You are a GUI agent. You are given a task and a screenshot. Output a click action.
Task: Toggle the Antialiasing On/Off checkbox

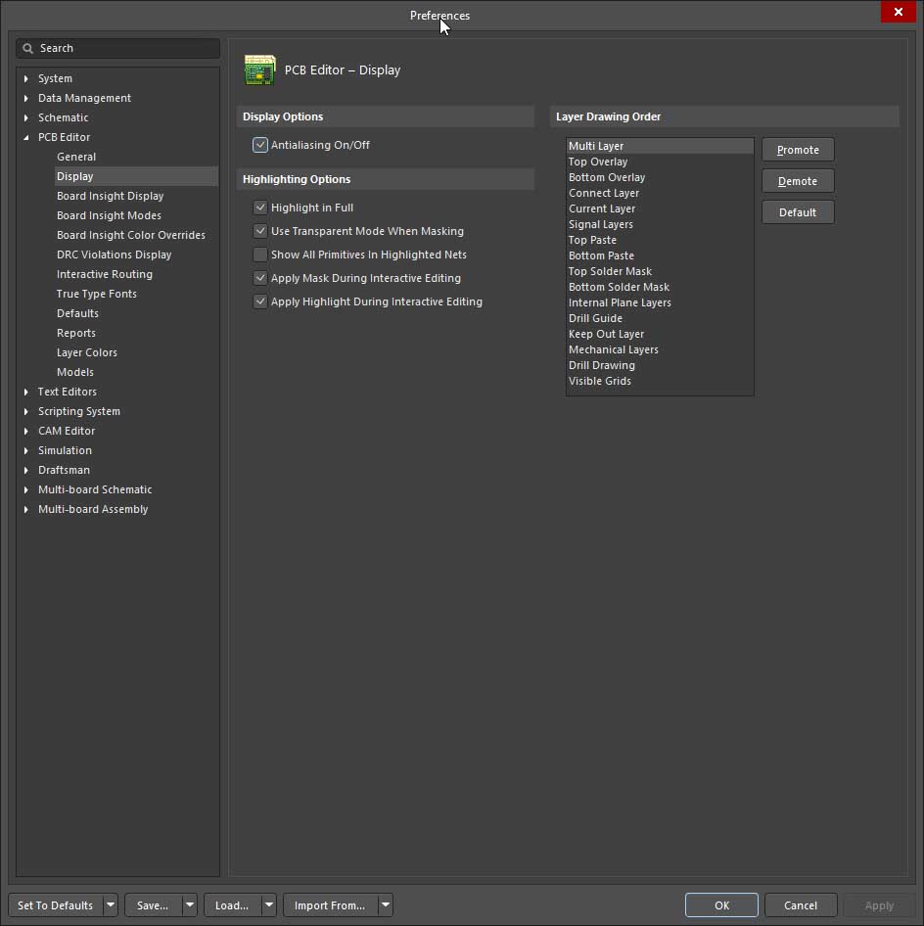pyautogui.click(x=260, y=145)
